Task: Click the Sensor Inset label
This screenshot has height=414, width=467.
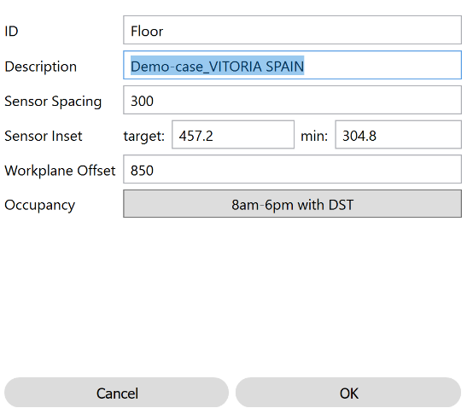Action: point(44,136)
